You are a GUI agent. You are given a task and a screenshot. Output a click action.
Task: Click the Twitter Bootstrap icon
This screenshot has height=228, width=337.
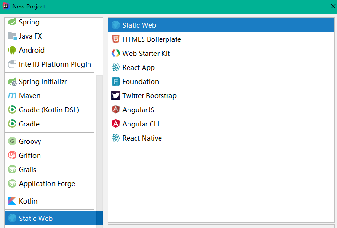pyautogui.click(x=116, y=96)
